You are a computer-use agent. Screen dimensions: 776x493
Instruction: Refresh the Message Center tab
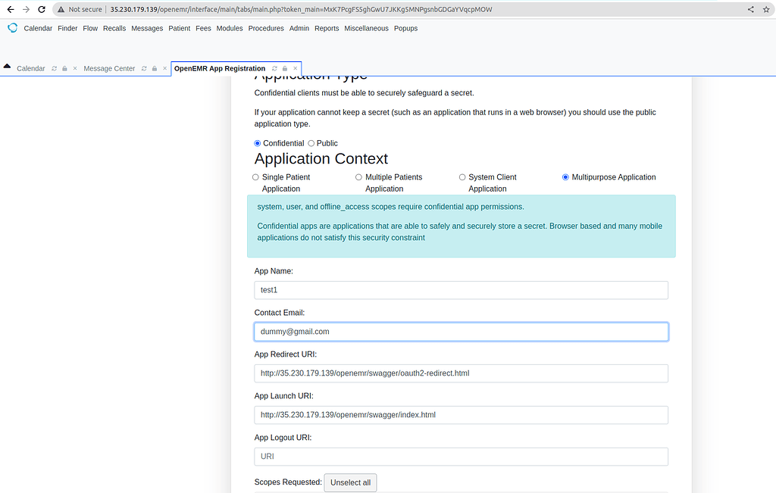(x=145, y=68)
